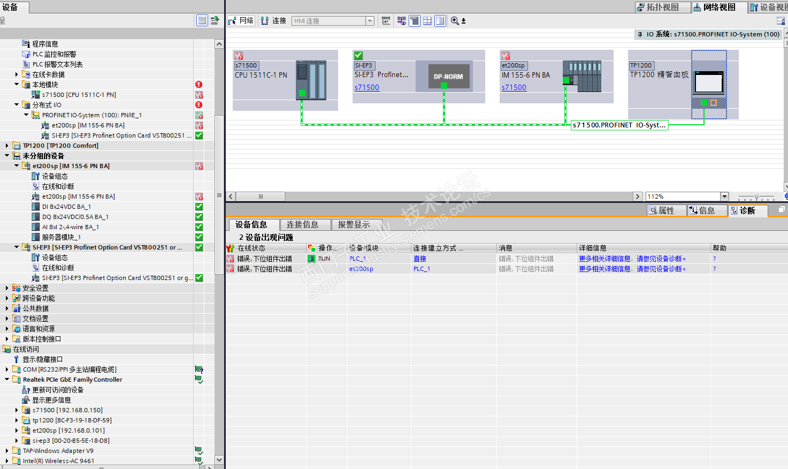
Task: Toggle the split view button in network toolbar
Action: point(440,21)
